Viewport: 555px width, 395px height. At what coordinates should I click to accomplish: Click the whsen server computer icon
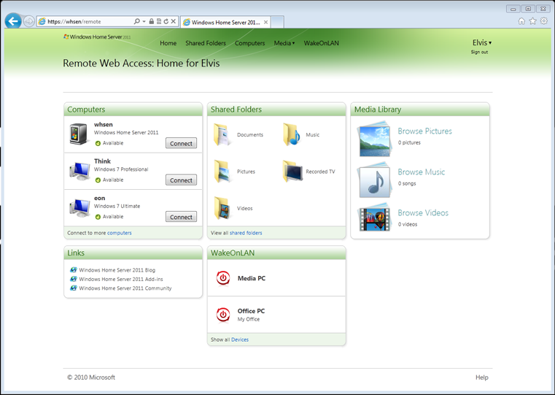tap(79, 134)
